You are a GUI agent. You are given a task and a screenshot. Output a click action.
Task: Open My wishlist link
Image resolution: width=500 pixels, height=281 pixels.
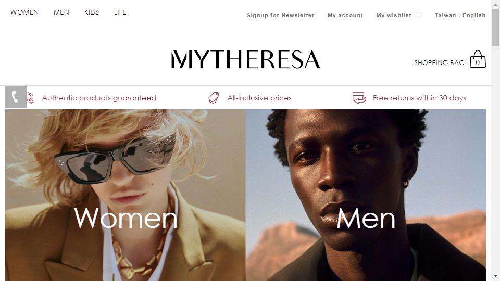pos(394,15)
